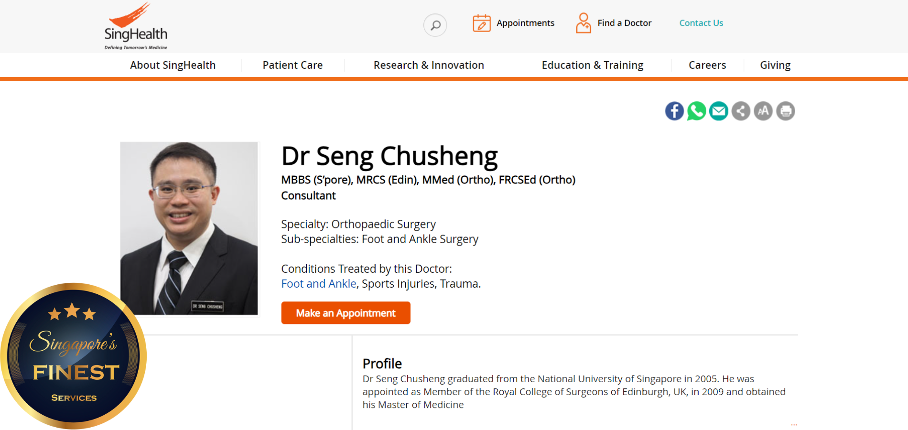Select Giving in the navigation bar
This screenshot has height=430, width=908.
775,65
